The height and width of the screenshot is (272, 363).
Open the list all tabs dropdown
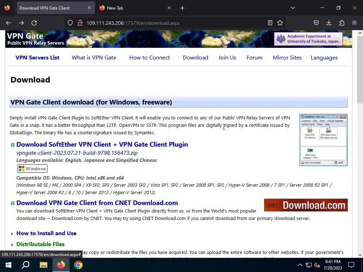[x=292, y=8]
